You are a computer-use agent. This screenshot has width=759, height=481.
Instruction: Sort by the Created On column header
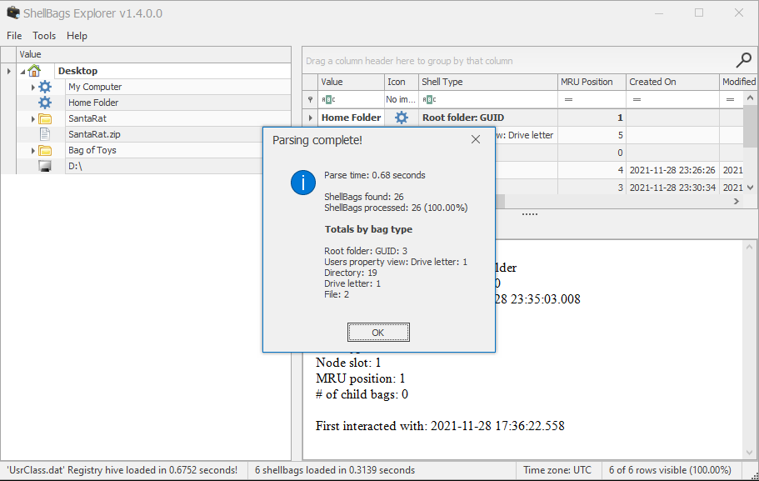tap(672, 82)
